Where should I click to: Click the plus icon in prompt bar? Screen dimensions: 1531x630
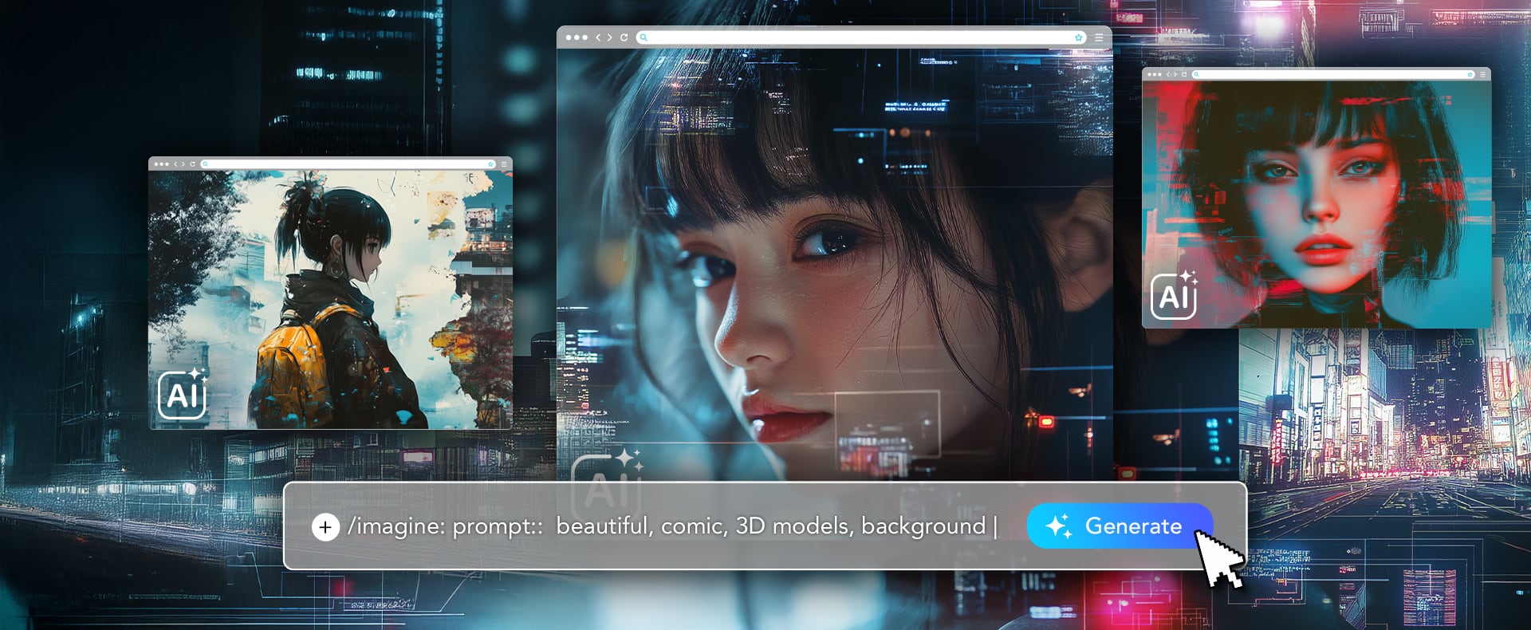pyautogui.click(x=325, y=527)
